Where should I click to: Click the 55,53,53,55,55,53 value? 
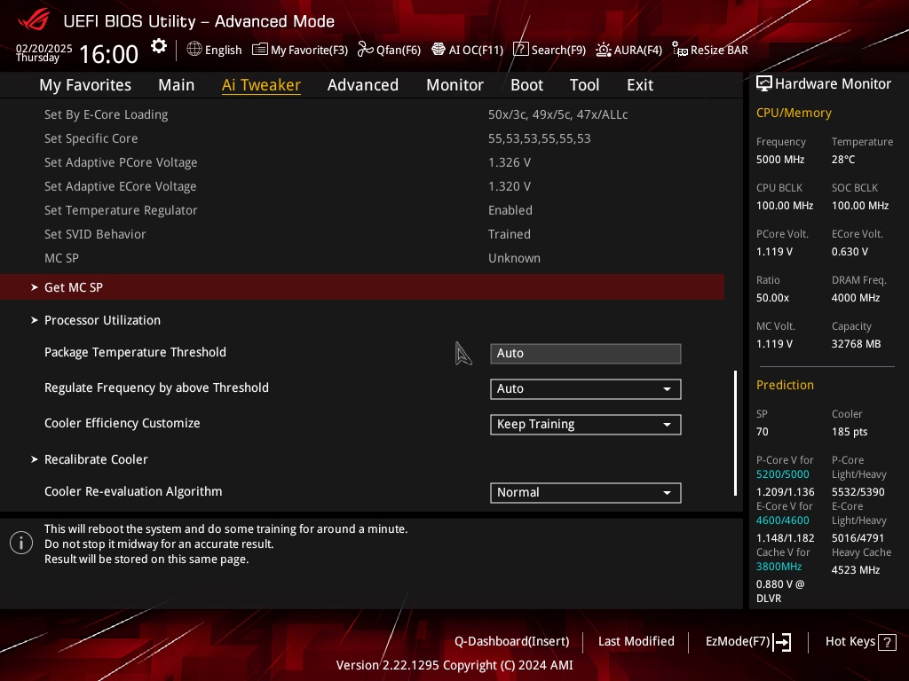539,138
